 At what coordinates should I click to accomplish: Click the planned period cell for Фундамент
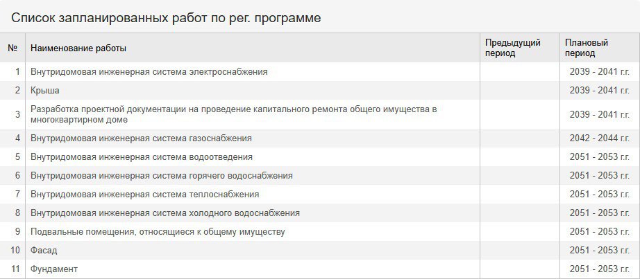[x=600, y=269]
